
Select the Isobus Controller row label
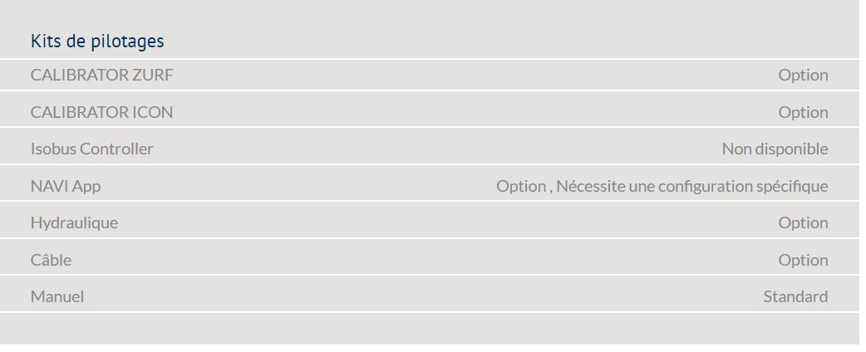[91, 149]
